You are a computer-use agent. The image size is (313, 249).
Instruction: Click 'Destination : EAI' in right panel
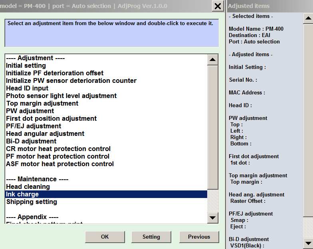coord(249,35)
